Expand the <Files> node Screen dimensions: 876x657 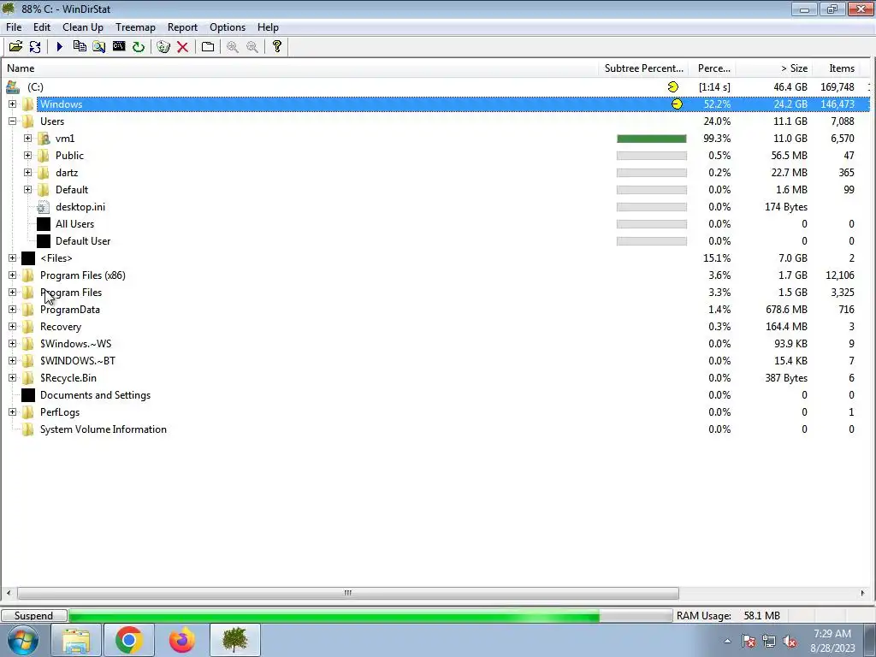click(12, 258)
